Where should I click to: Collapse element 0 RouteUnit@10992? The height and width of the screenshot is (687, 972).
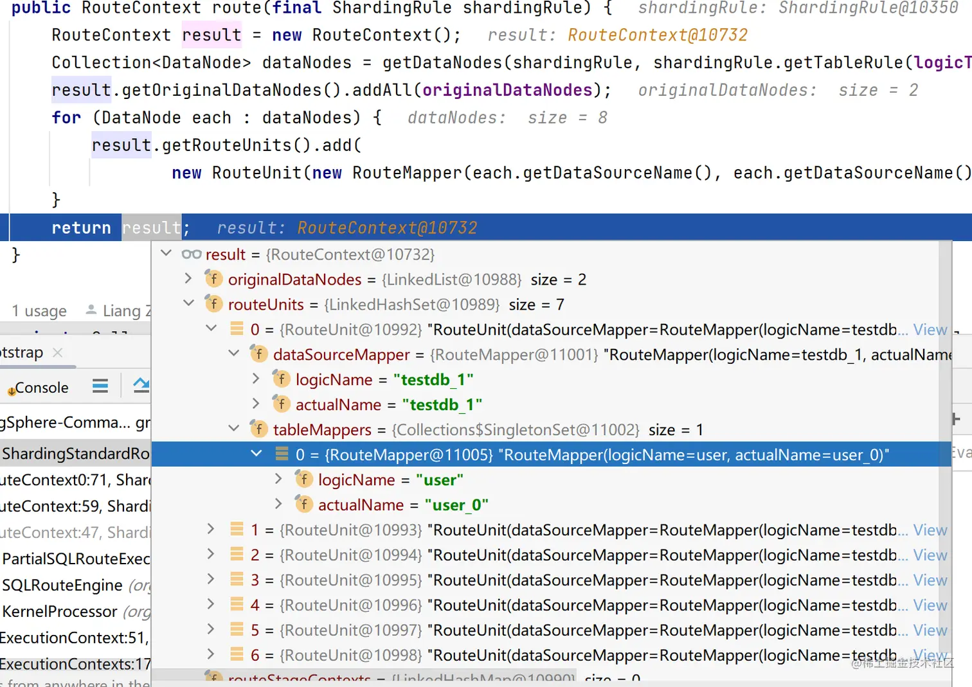tap(211, 328)
